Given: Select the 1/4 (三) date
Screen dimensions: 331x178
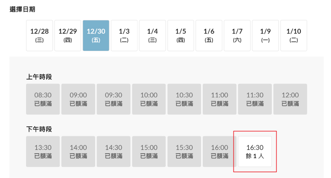Looking at the screenshot, I should (x=152, y=36).
